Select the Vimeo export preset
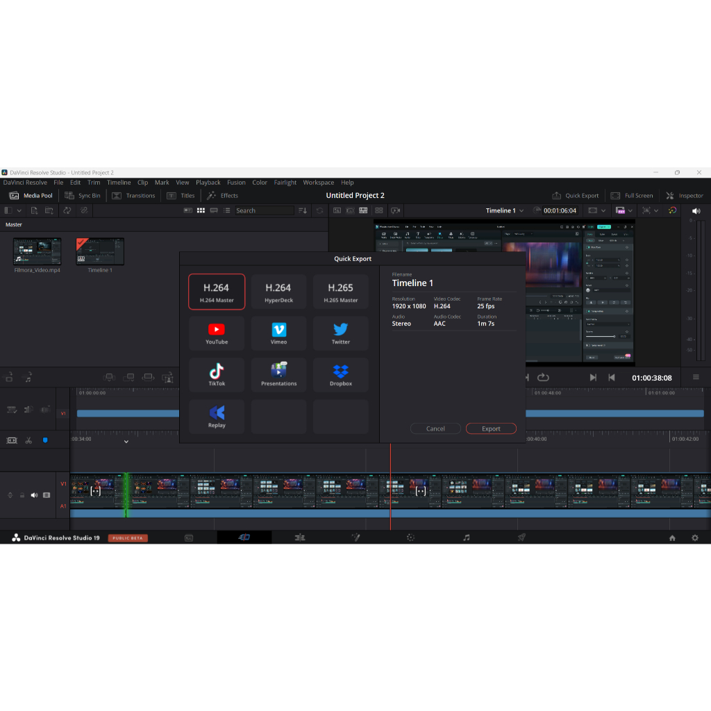This screenshot has width=711, height=711. pos(278,334)
